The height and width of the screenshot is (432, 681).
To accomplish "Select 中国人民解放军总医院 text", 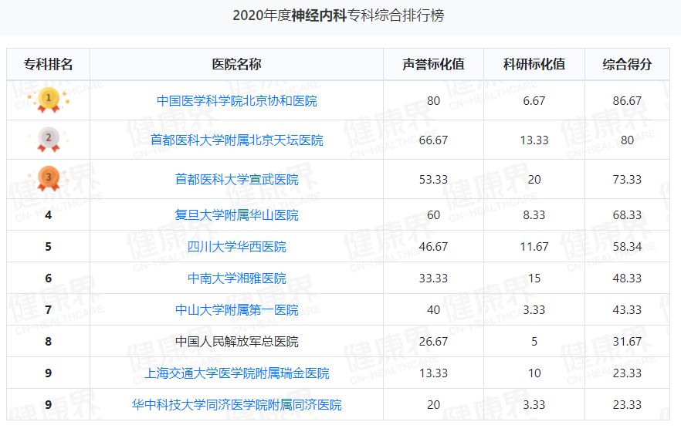I will pos(237,341).
